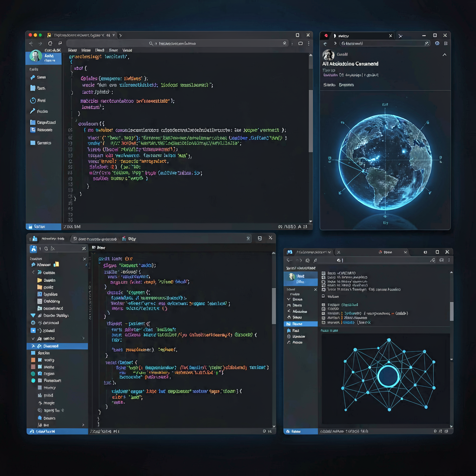Select the first menu item in the editor menu bar
The width and height of the screenshot is (476, 476).
click(x=73, y=50)
